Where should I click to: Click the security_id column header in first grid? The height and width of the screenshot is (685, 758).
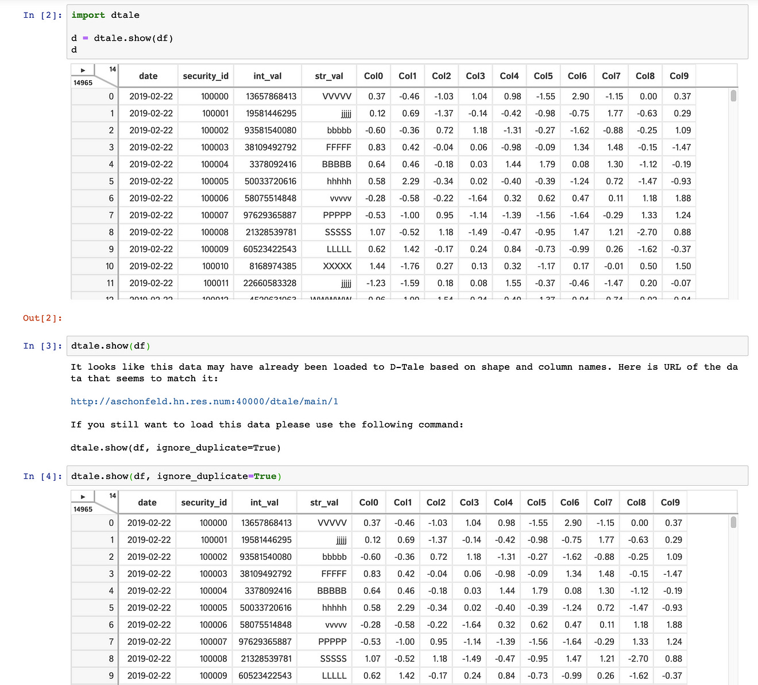206,75
